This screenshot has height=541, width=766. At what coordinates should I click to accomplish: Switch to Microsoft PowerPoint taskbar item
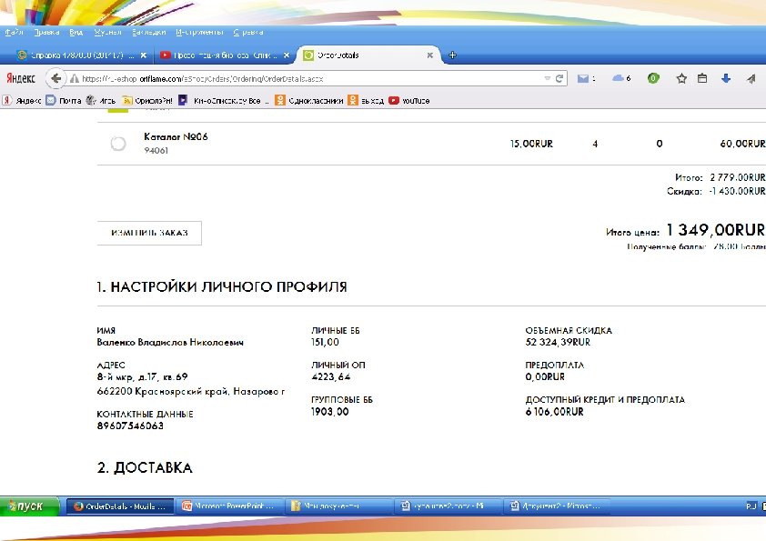(229, 506)
